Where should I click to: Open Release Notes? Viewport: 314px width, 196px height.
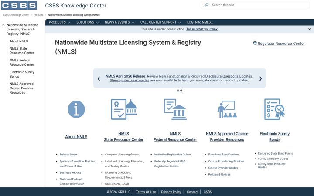(68, 155)
